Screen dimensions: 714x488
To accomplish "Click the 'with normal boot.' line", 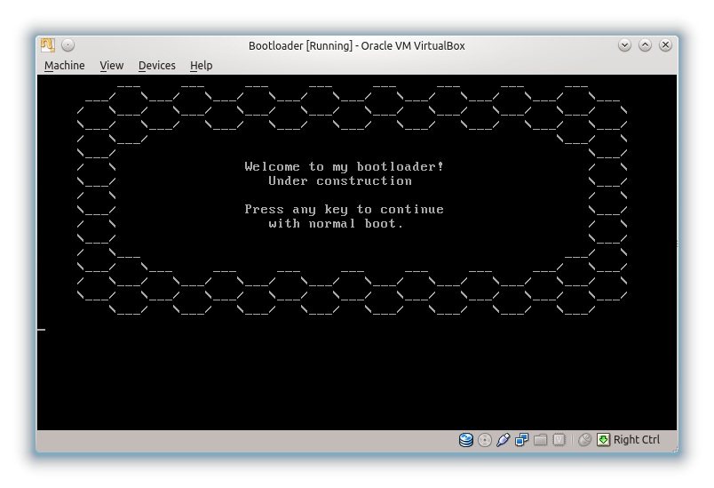I will coord(336,224).
